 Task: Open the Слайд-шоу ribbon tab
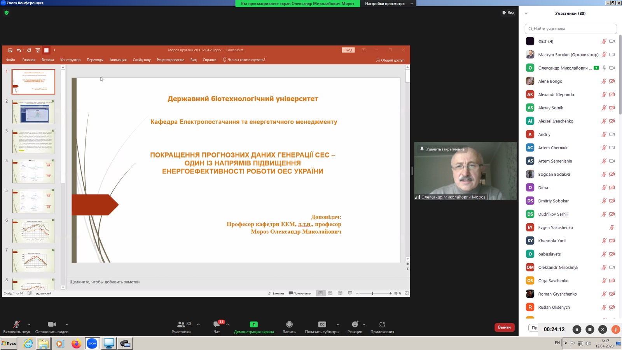pyautogui.click(x=142, y=60)
